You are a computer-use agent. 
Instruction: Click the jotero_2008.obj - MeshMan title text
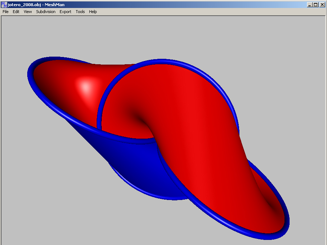pos(36,5)
